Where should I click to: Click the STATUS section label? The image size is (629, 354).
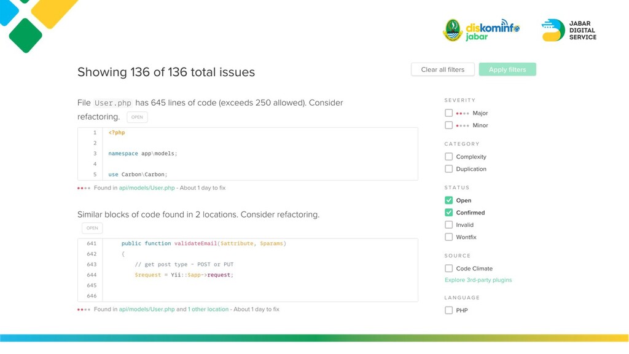coord(457,187)
